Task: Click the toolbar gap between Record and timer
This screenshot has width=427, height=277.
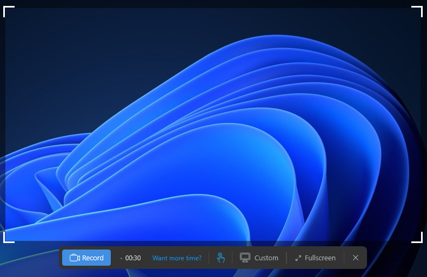Action: coord(115,258)
